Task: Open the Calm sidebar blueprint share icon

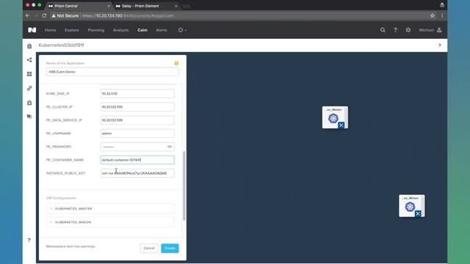Action: click(x=29, y=60)
